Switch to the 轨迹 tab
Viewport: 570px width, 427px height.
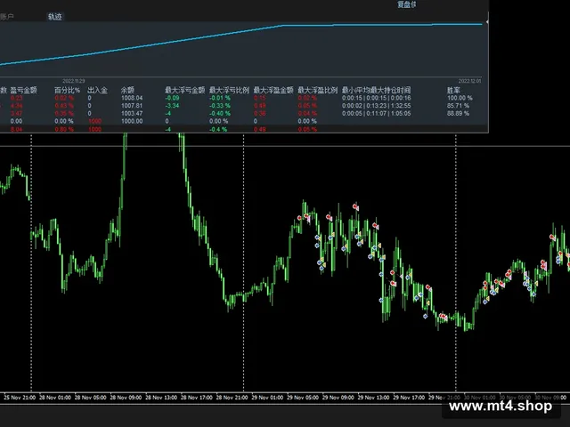coord(55,16)
